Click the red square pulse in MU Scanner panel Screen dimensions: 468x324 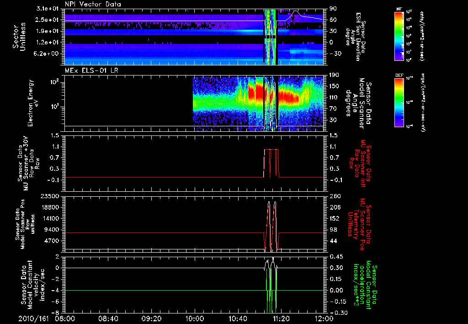pyautogui.click(x=271, y=163)
